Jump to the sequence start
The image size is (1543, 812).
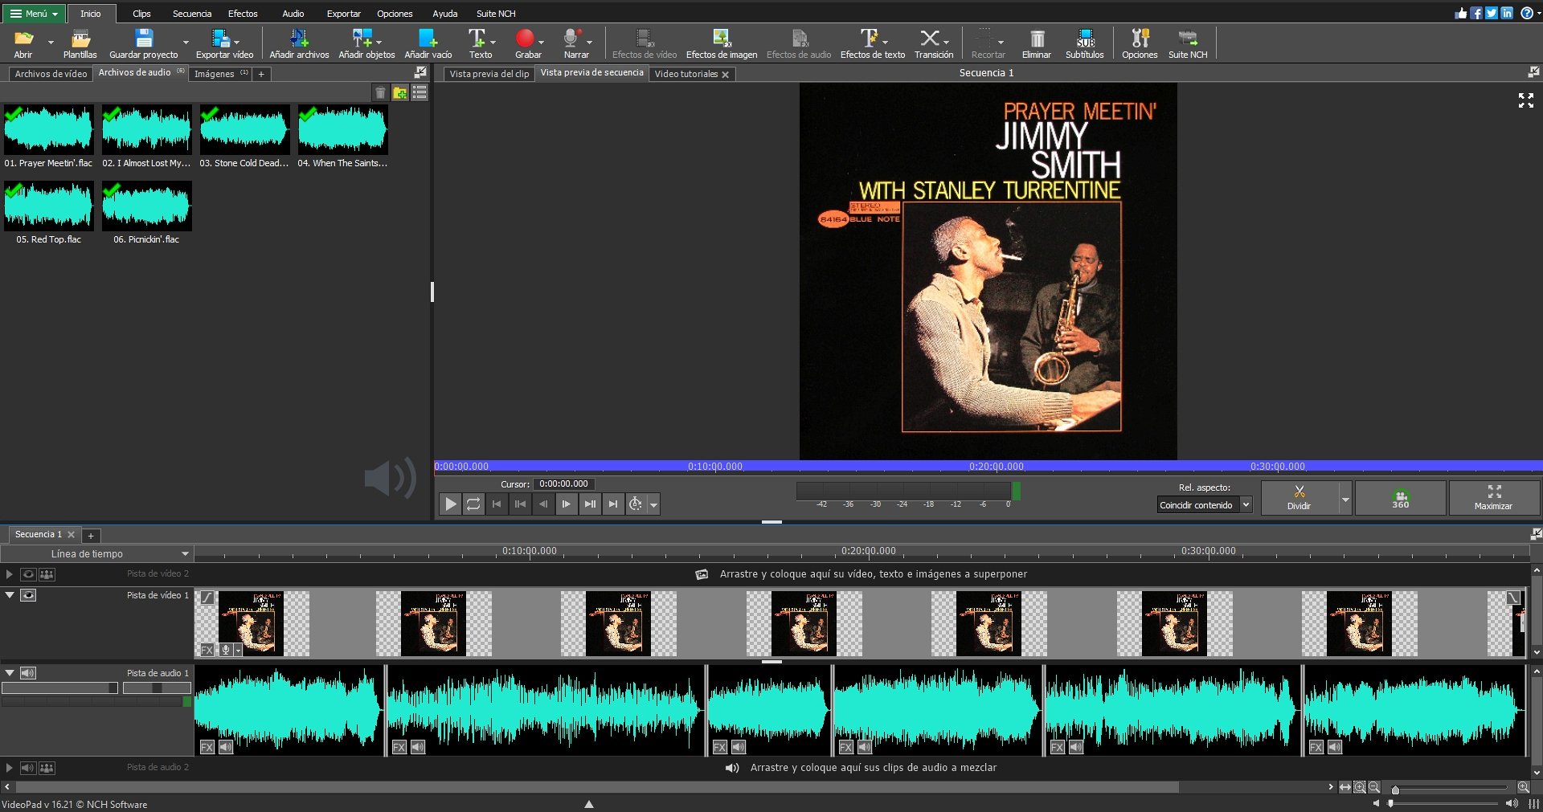point(497,504)
